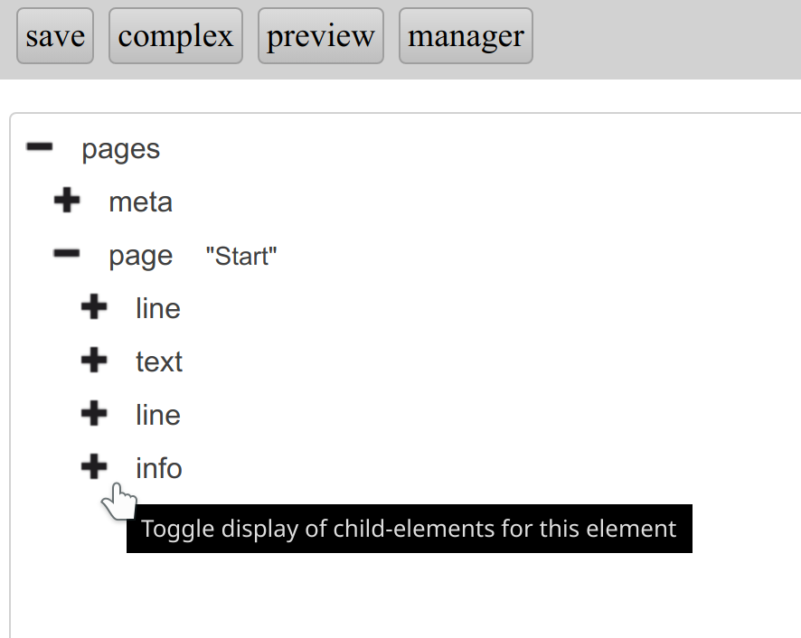Select the pages tree label

click(x=120, y=149)
